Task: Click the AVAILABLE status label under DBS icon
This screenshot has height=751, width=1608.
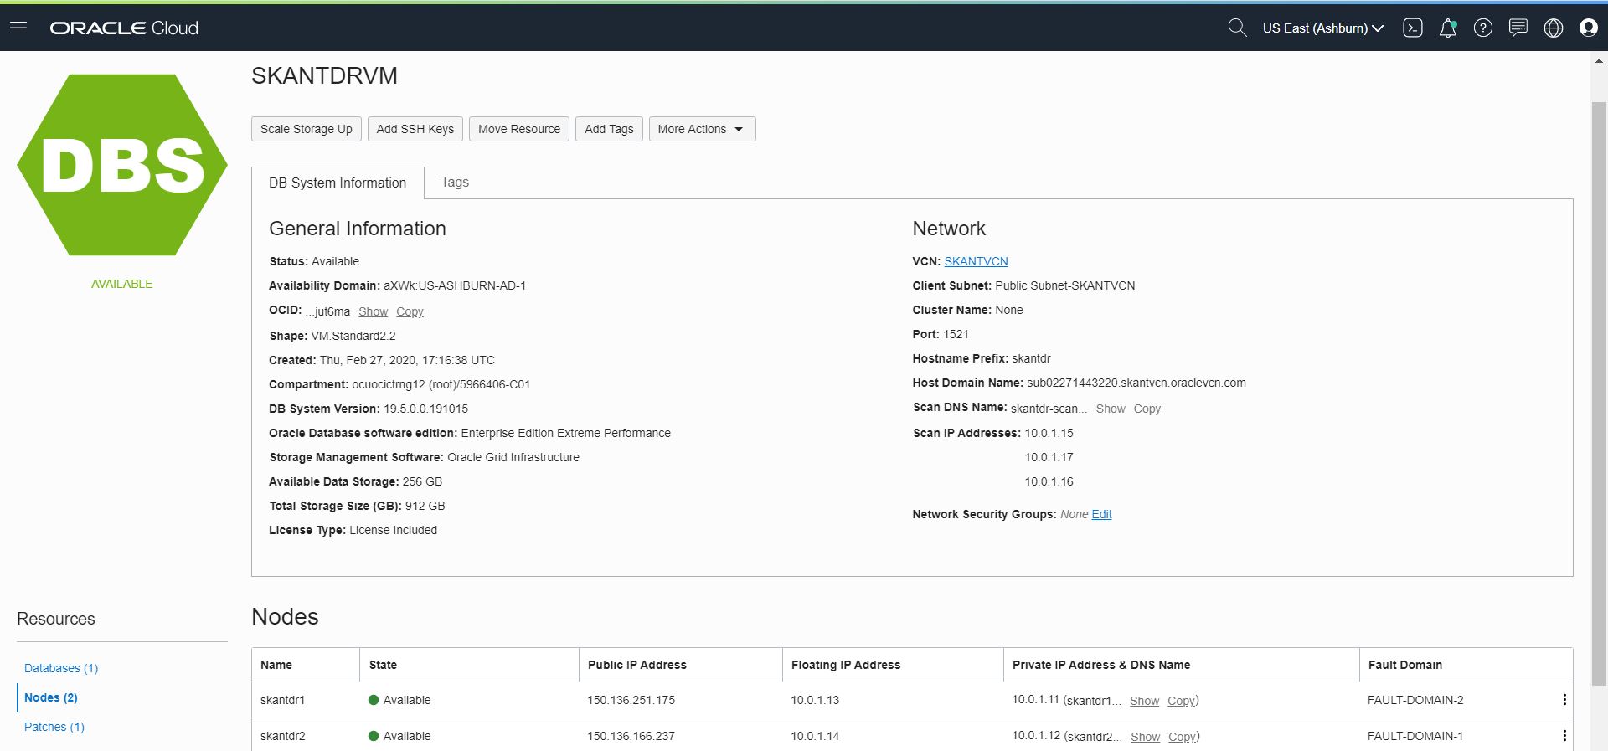Action: (122, 284)
